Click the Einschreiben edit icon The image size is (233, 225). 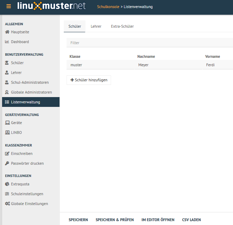[x=7, y=154]
